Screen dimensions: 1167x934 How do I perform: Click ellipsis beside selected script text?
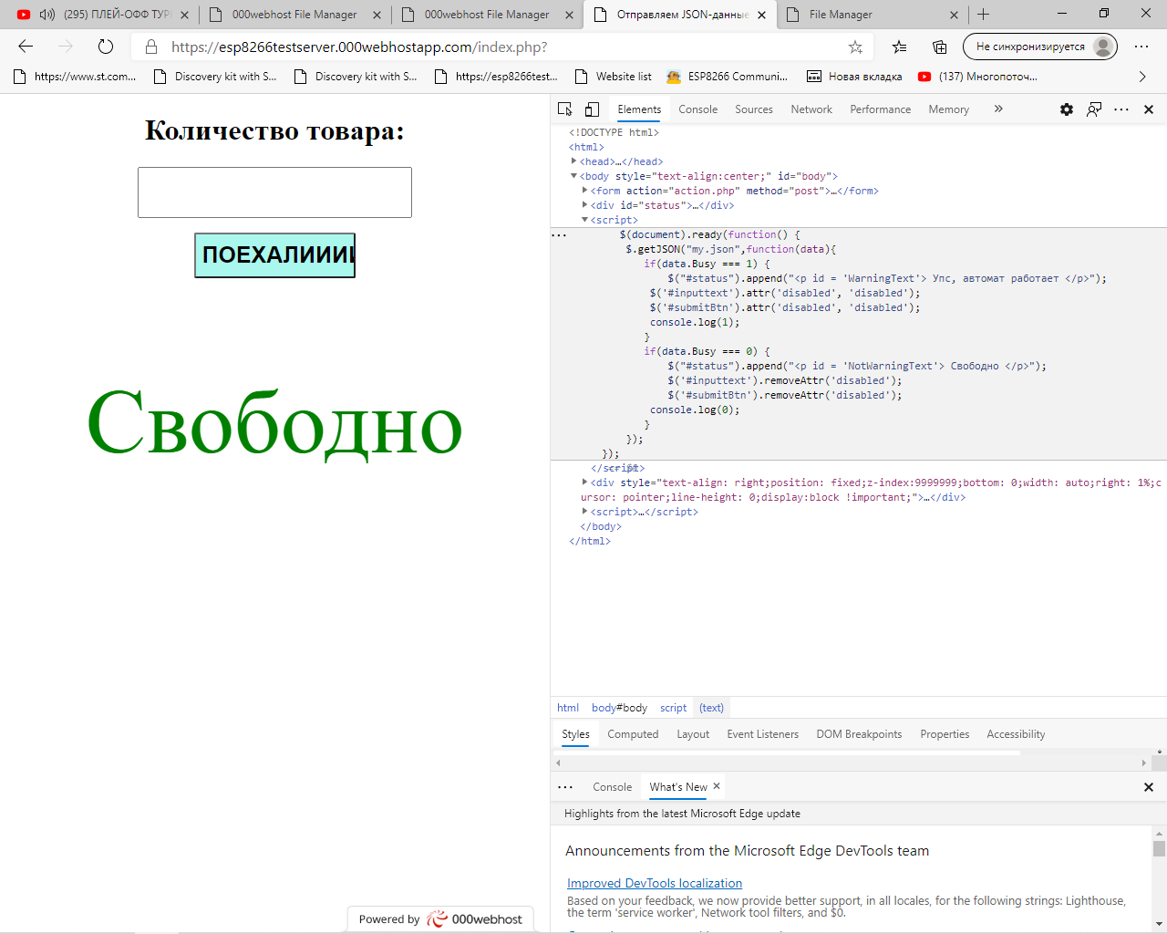pos(559,234)
